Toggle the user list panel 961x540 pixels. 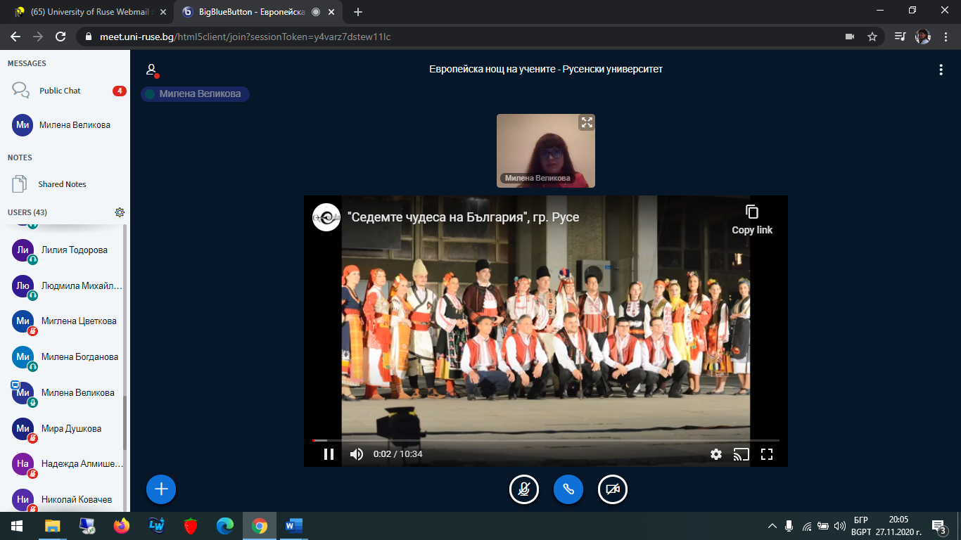151,70
